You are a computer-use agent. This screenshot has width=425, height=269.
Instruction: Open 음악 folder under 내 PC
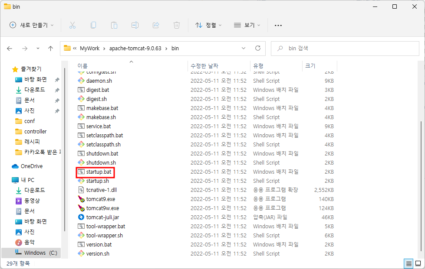pos(25,242)
